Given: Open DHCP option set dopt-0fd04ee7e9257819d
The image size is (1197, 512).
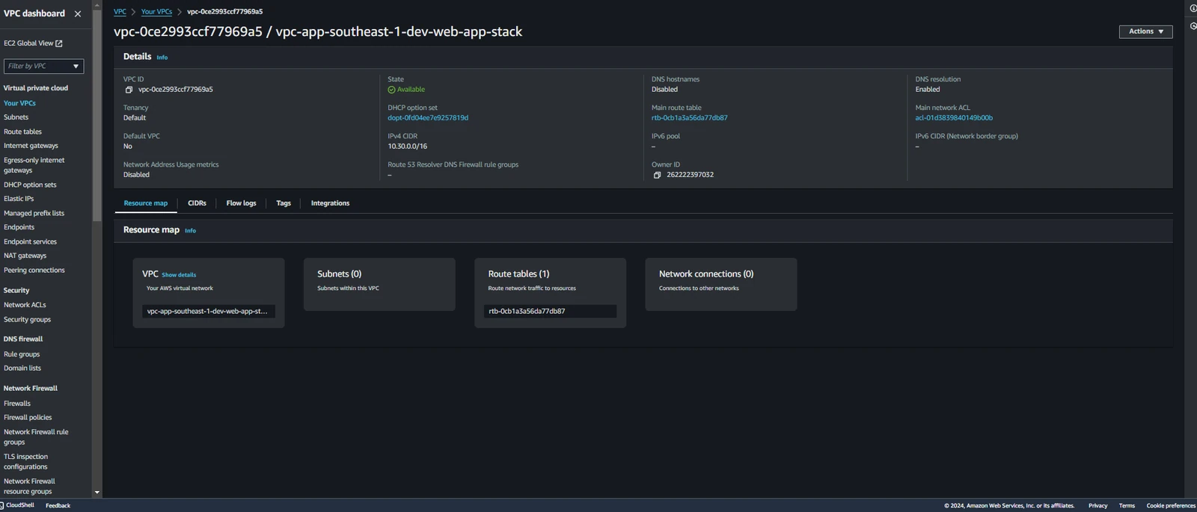Looking at the screenshot, I should 428,118.
